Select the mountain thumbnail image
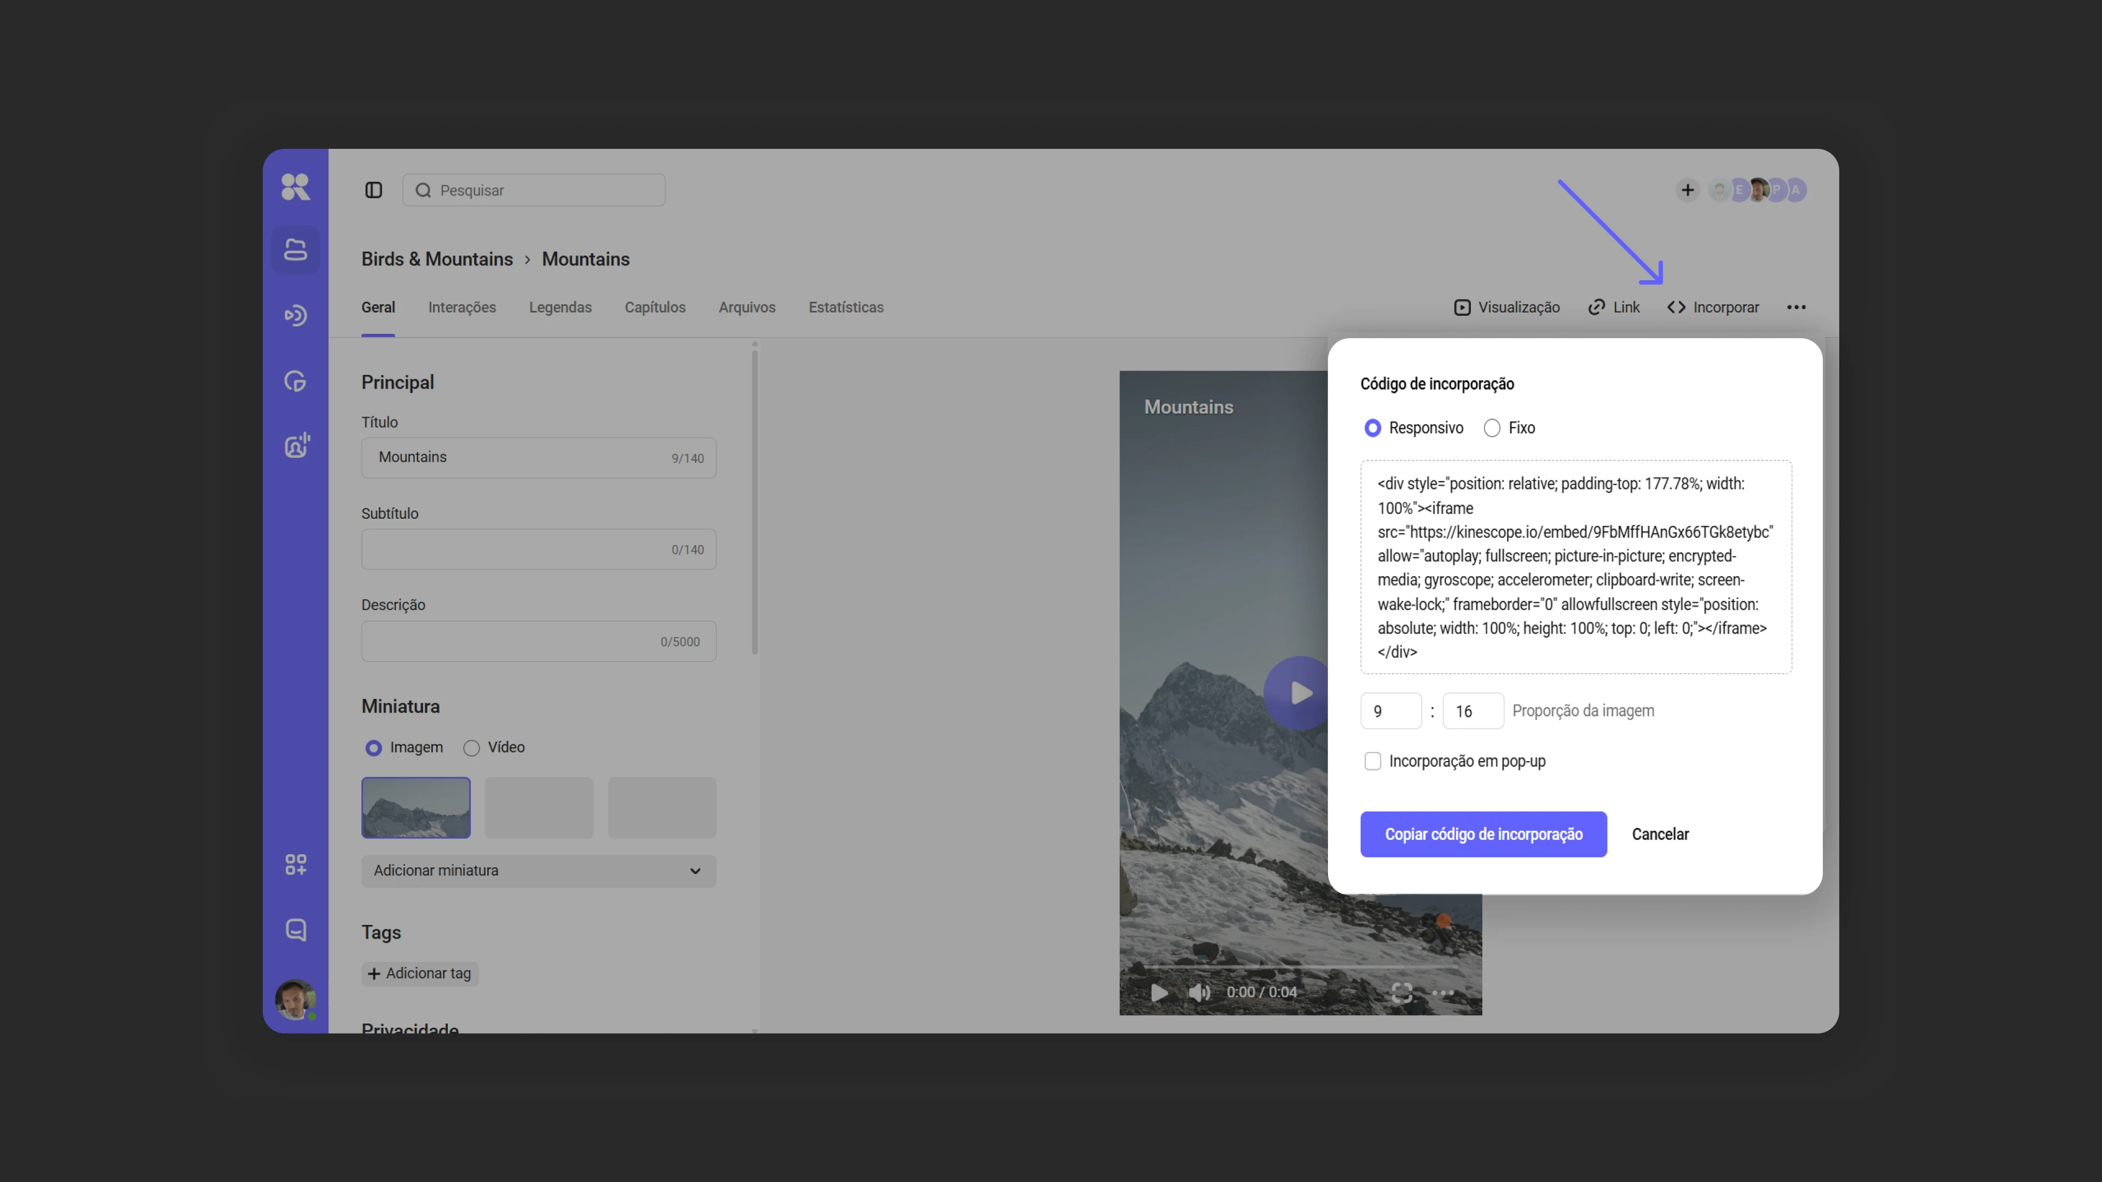The image size is (2102, 1182). coord(416,808)
